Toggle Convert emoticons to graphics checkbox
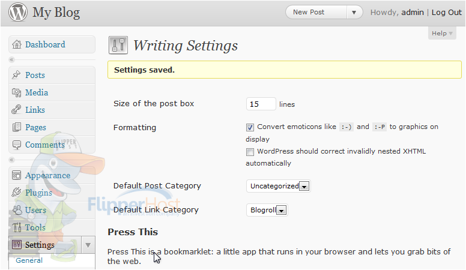This screenshot has width=466, height=270. [x=250, y=127]
